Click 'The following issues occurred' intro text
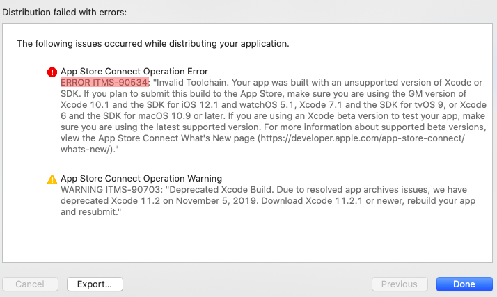497x297 pixels. point(152,44)
